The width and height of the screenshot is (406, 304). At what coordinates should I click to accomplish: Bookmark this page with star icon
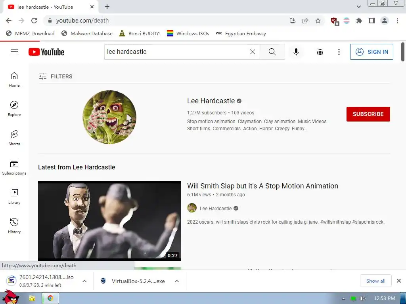(318, 21)
